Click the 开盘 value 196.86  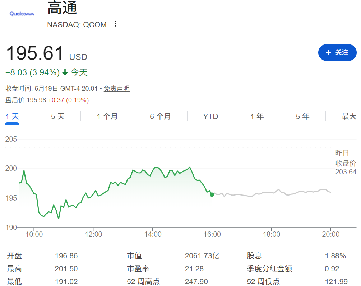[x=66, y=256]
